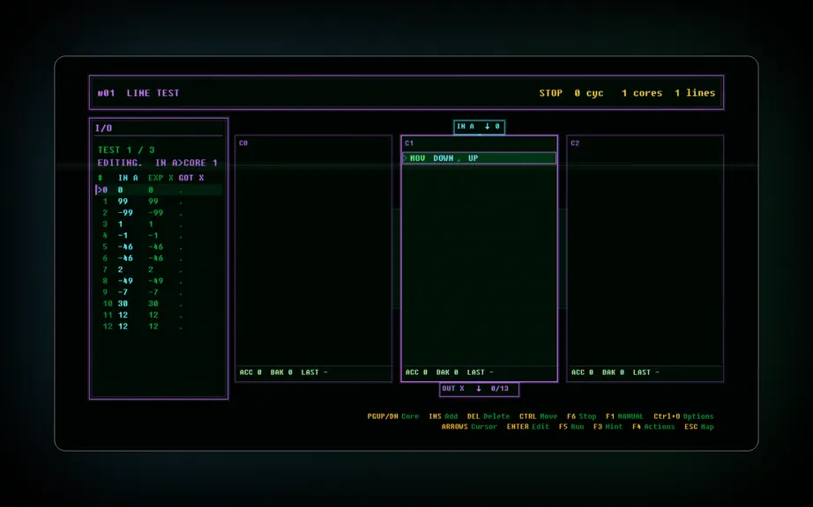Select I/O row 9 with value -7
The image size is (813, 507).
[159, 292]
